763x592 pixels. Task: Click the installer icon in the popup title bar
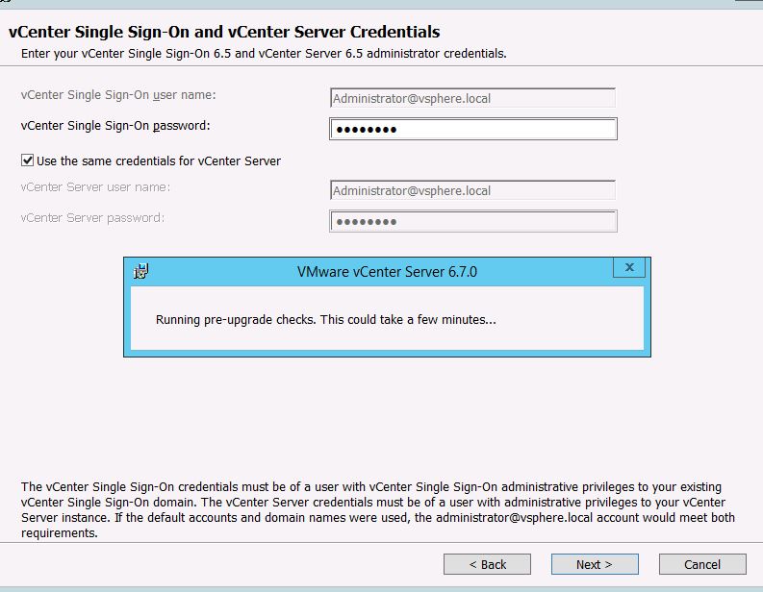point(141,271)
